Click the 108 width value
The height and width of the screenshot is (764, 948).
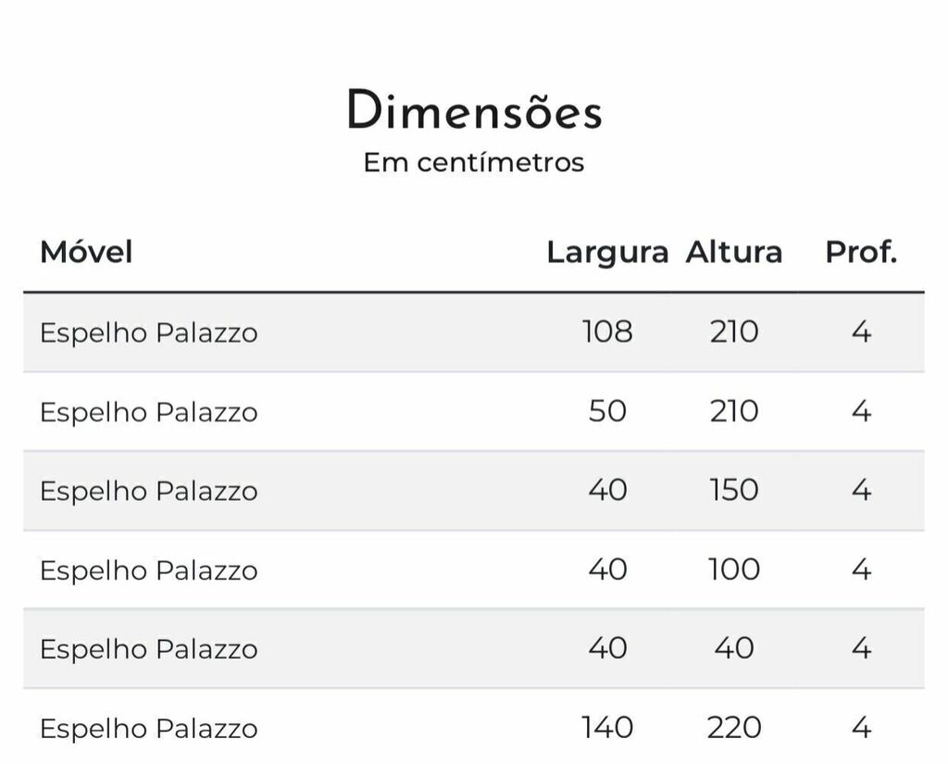(x=607, y=332)
